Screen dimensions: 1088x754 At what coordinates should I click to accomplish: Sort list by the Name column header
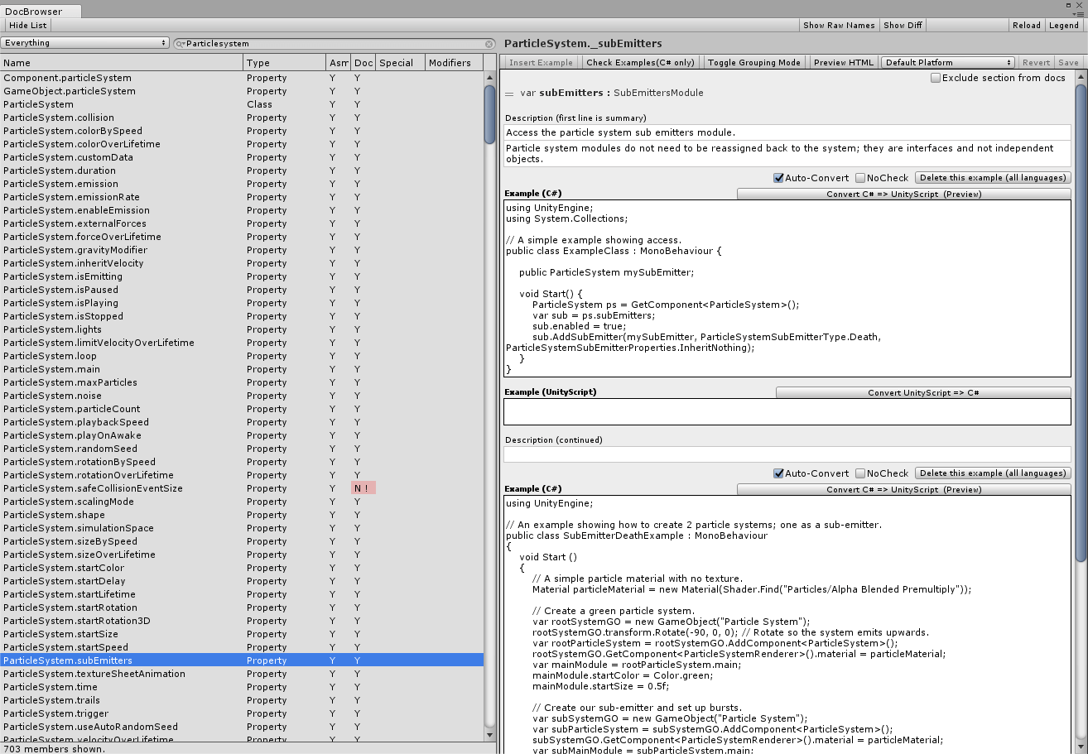[122, 63]
